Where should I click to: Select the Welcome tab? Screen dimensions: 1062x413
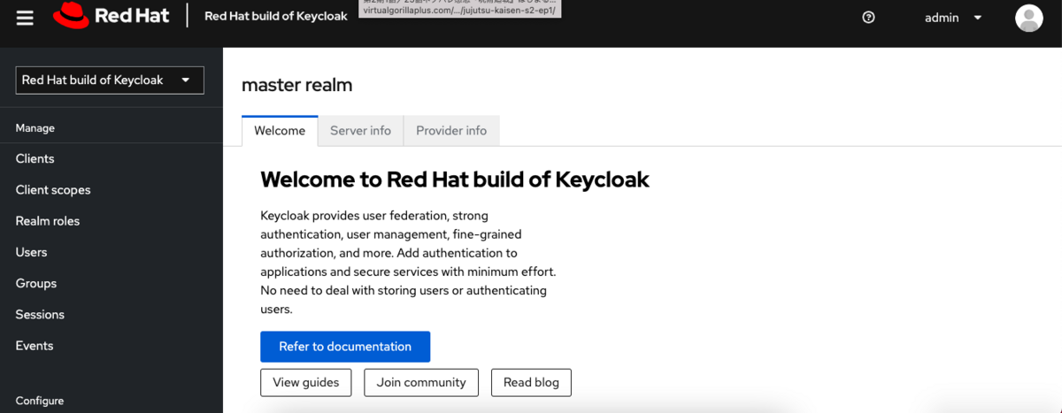pyautogui.click(x=280, y=131)
